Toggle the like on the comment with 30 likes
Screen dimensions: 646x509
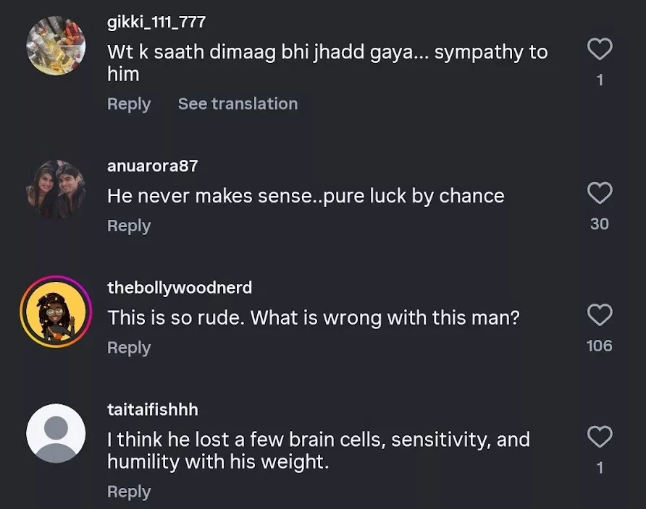(599, 193)
